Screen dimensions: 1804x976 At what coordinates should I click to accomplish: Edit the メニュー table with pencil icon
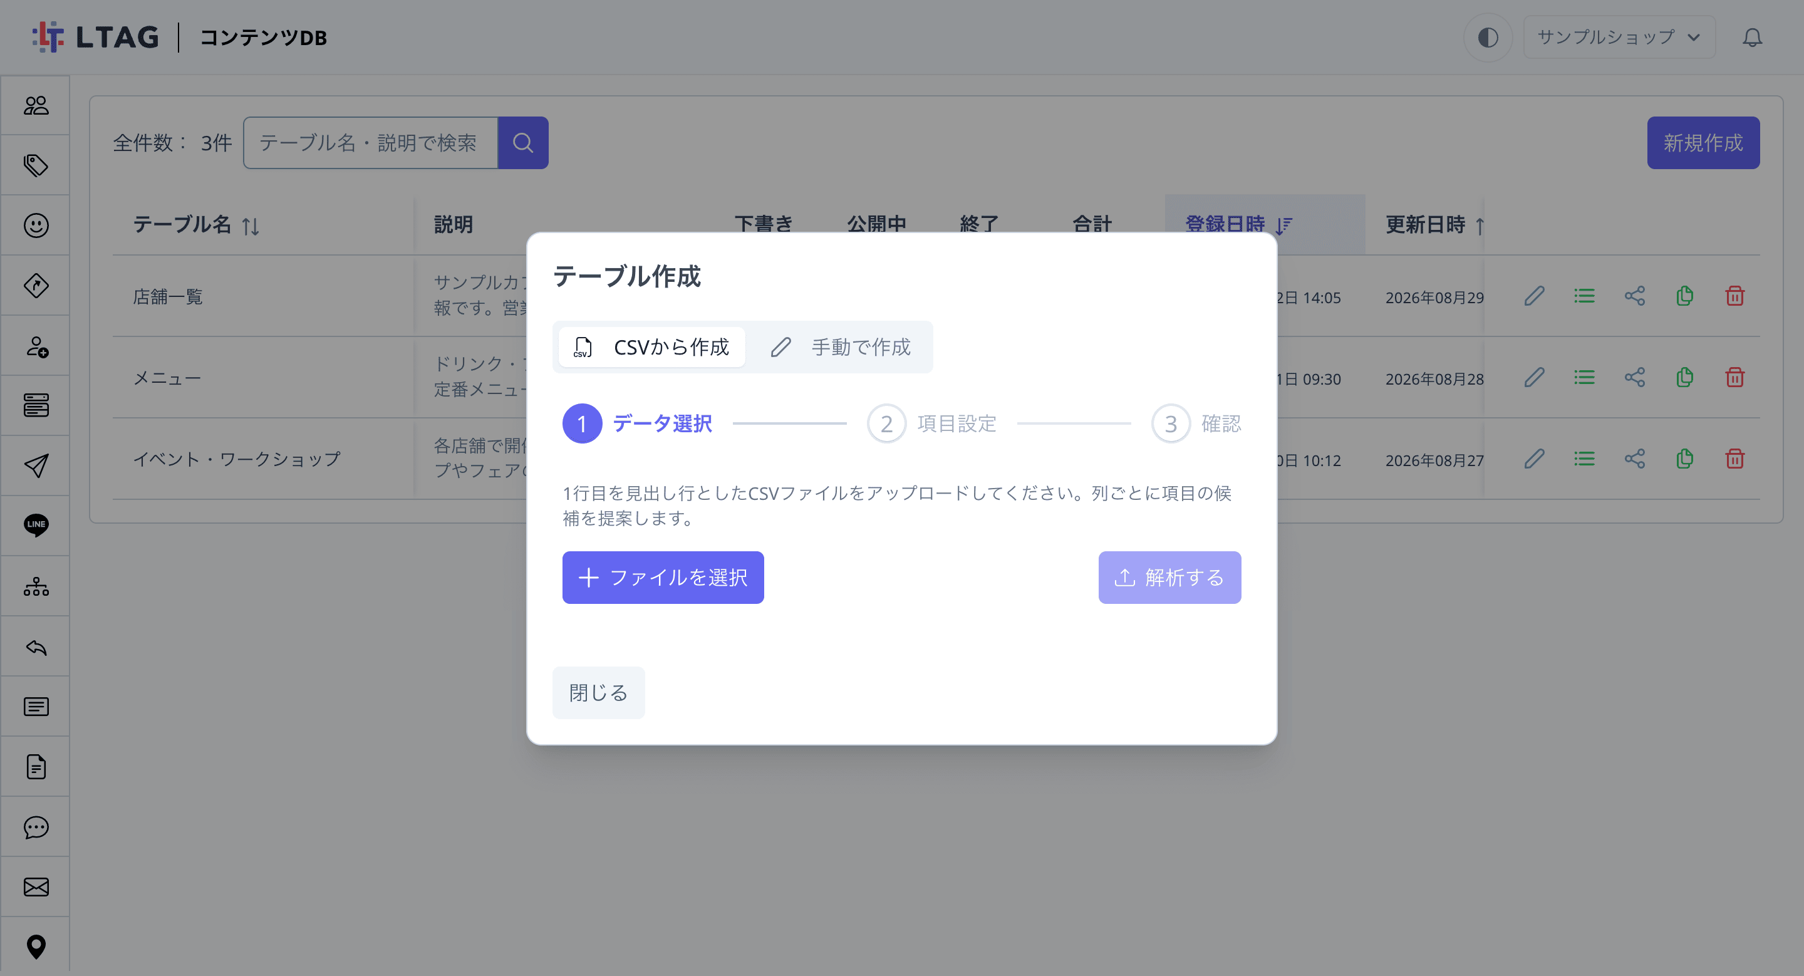click(x=1533, y=377)
